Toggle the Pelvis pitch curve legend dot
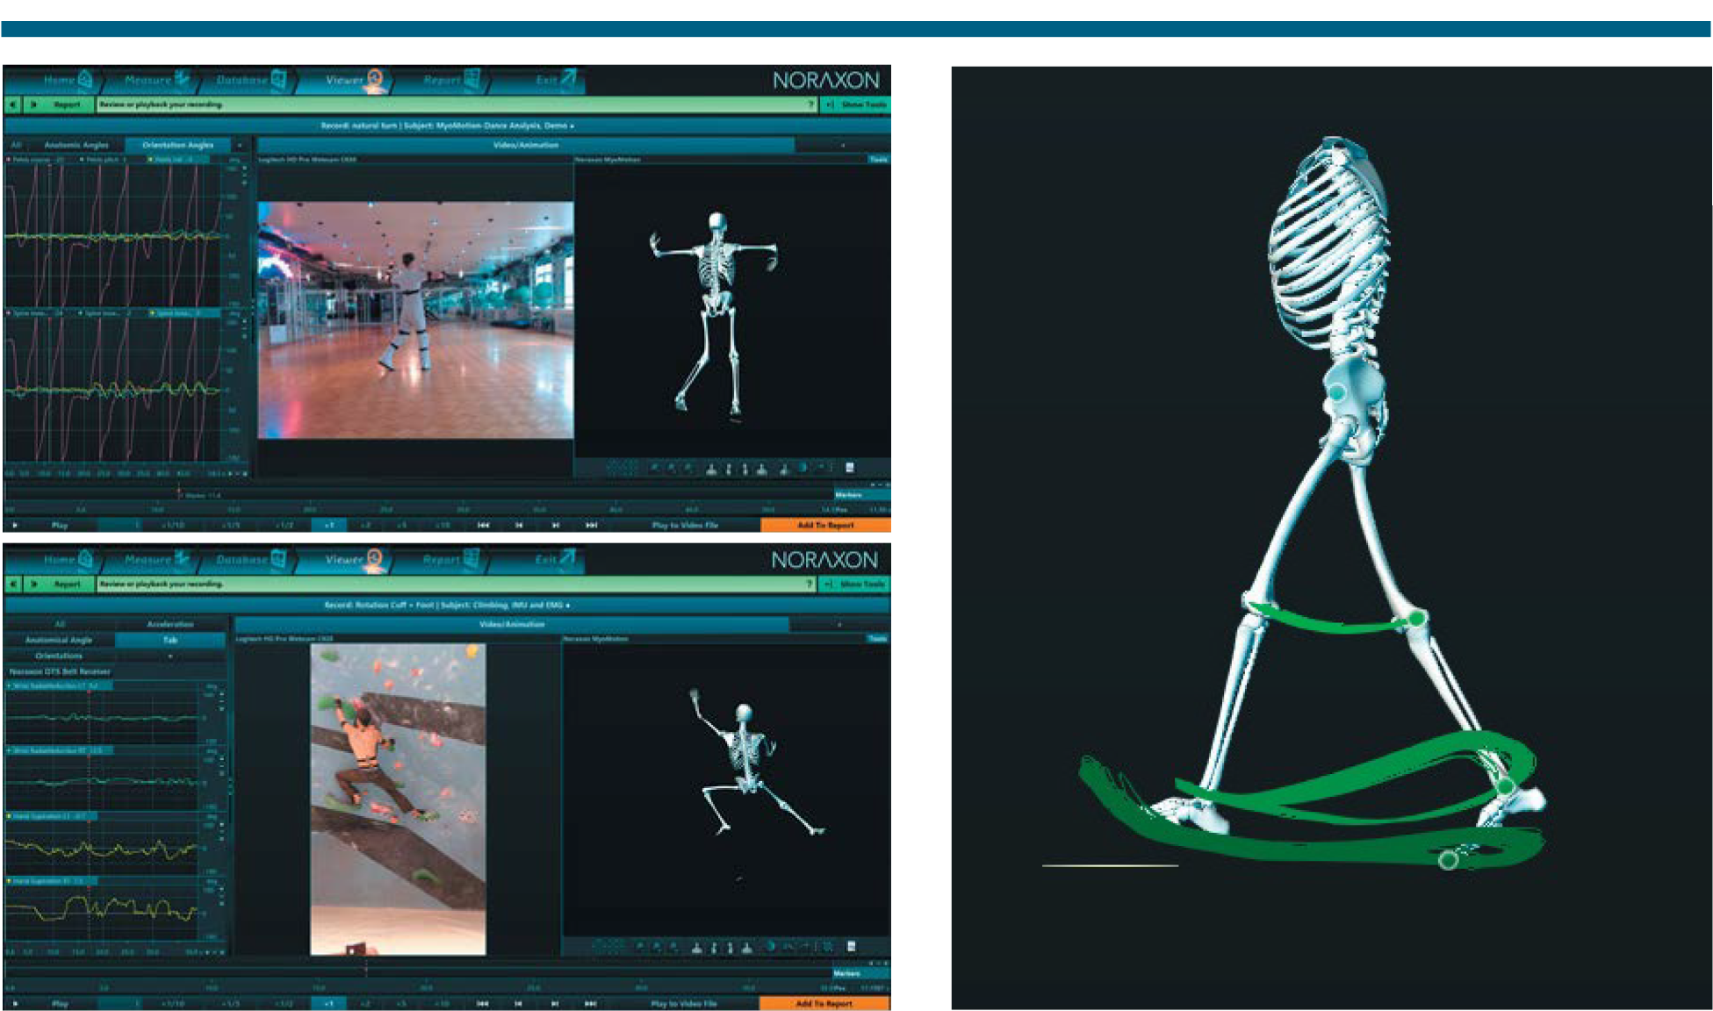Viewport: 1713px width, 1011px height. pyautogui.click(x=82, y=159)
